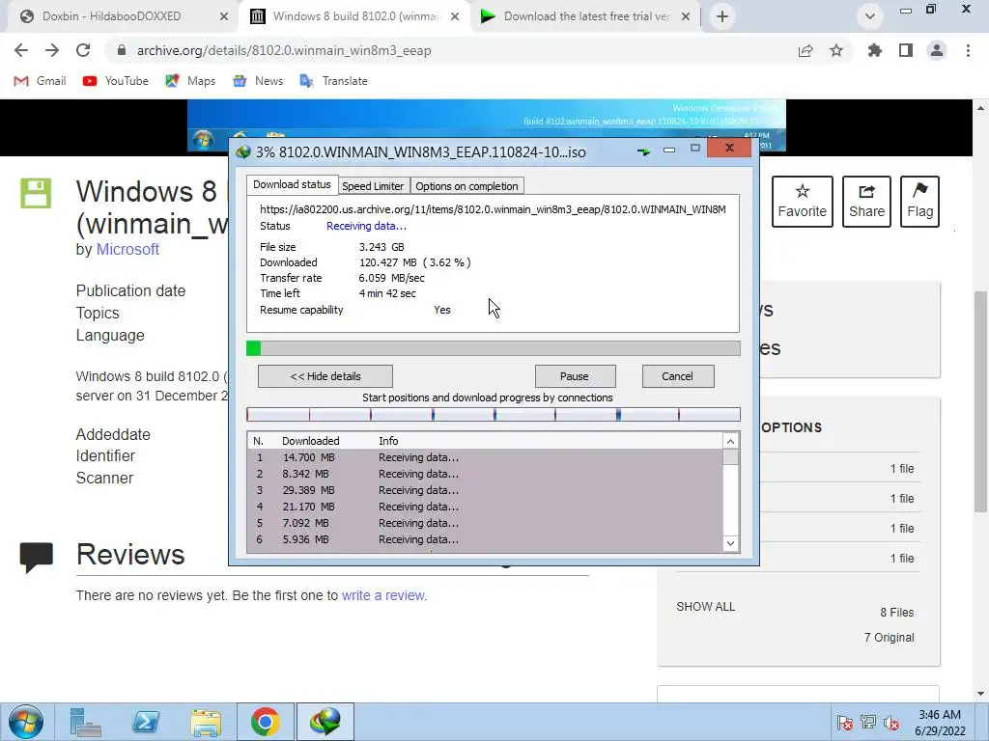Click the muted speaker tray icon
The width and height of the screenshot is (989, 741).
891,723
